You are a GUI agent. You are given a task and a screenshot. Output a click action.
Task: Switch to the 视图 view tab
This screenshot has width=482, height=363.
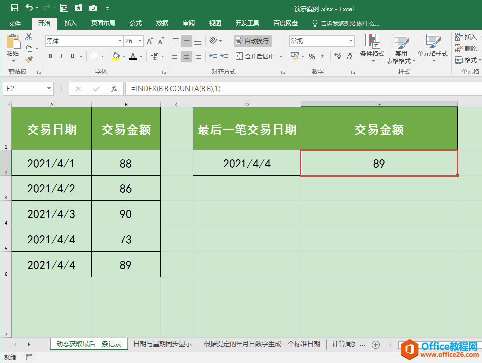pos(215,23)
